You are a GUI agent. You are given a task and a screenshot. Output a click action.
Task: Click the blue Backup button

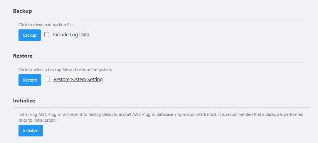[30, 35]
